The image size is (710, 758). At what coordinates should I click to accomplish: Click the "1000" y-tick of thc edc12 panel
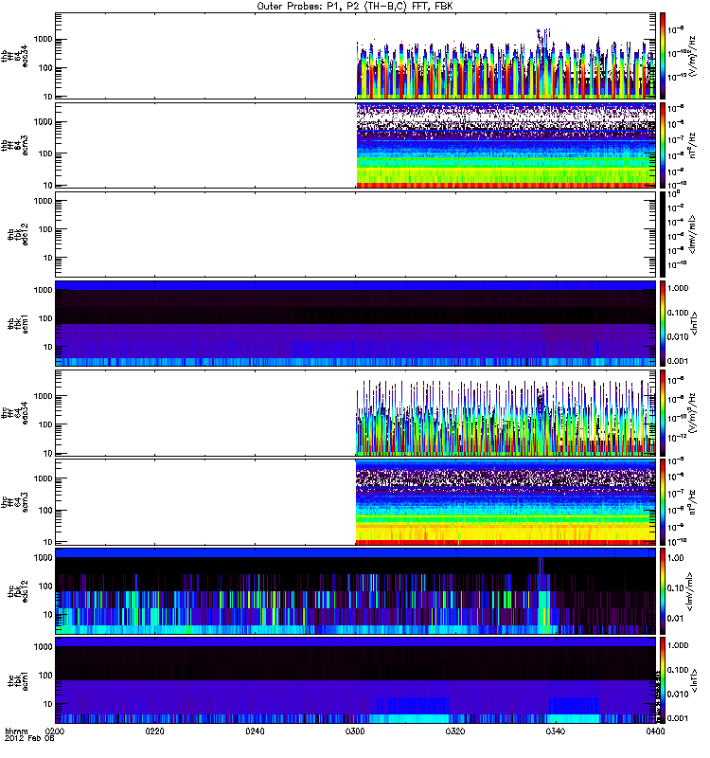(x=43, y=557)
